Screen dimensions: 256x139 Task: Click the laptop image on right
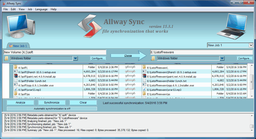[232, 26]
